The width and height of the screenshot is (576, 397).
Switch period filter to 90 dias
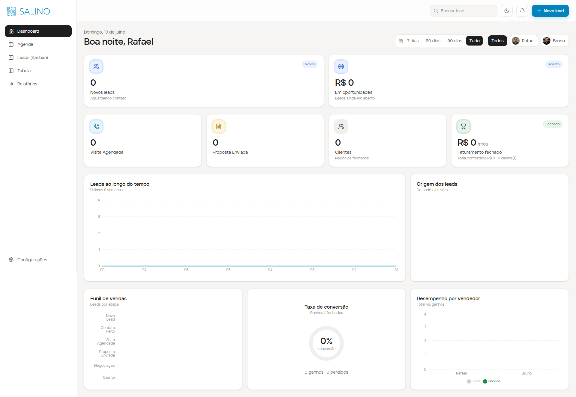(x=455, y=41)
